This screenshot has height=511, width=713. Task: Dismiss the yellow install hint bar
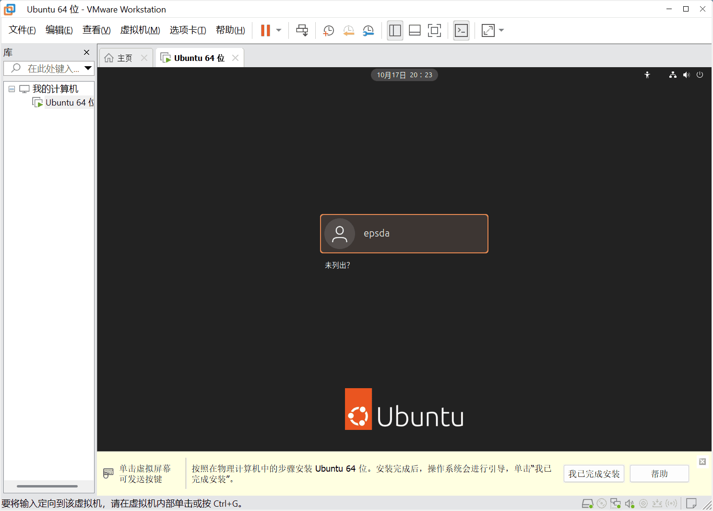(x=702, y=462)
